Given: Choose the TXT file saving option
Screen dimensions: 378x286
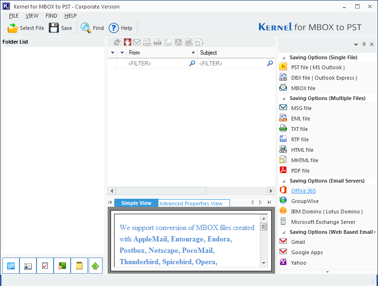Looking at the screenshot, I should click(x=299, y=129).
